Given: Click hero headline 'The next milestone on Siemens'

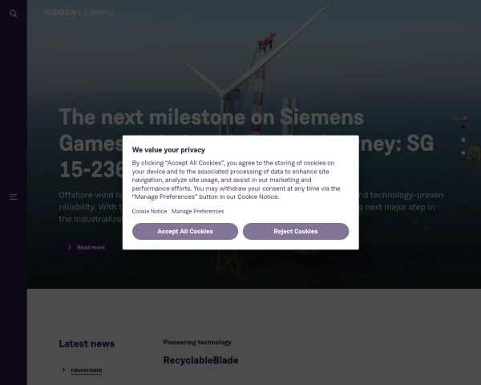Looking at the screenshot, I should click(212, 117).
